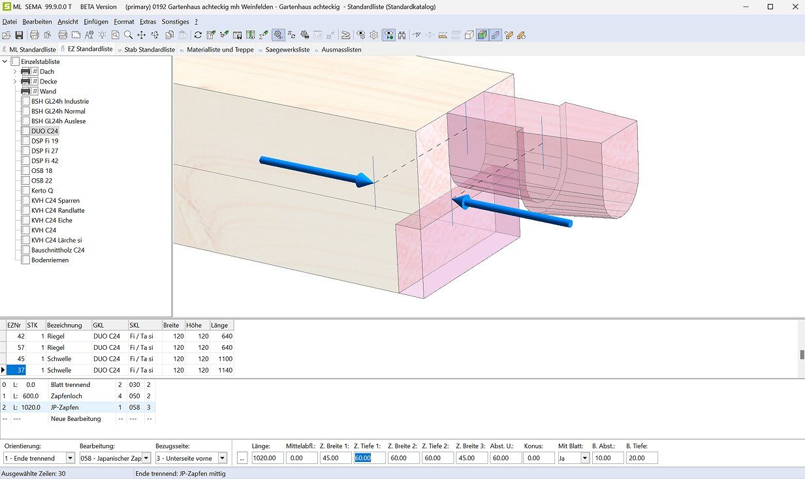Open the Datei menu

pos(10,22)
